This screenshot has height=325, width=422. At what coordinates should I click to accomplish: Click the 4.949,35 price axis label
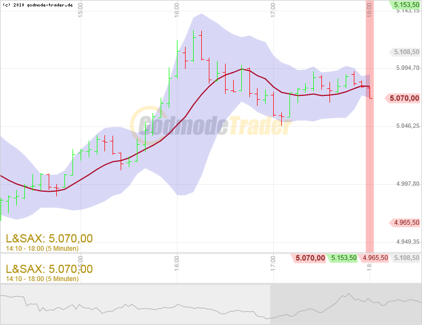pyautogui.click(x=407, y=242)
